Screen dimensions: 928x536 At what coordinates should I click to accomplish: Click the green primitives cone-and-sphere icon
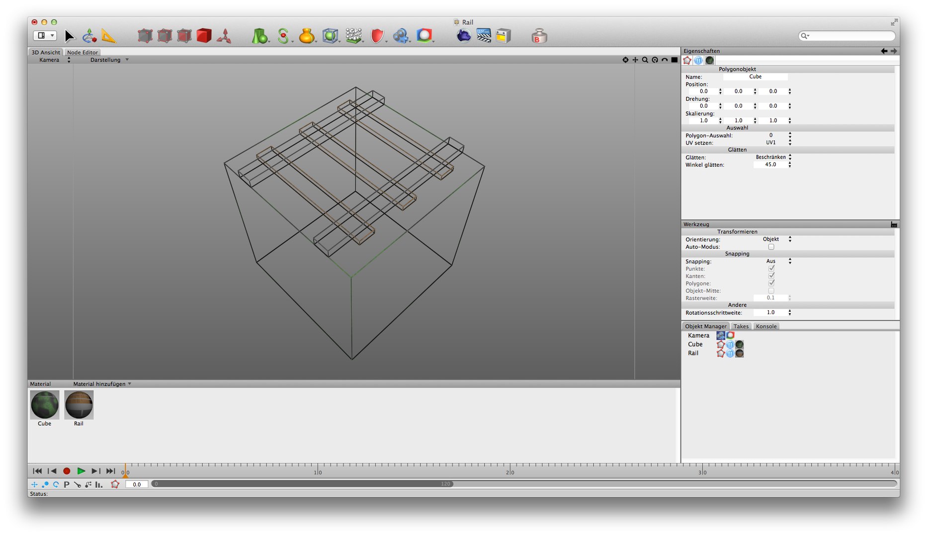tap(259, 36)
